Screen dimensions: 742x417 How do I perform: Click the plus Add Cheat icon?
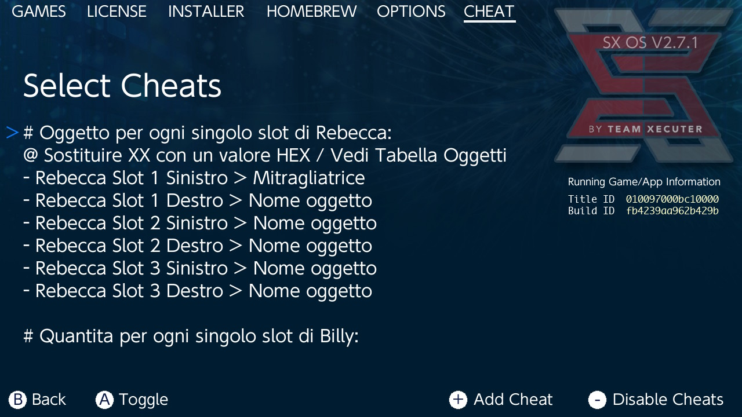458,400
